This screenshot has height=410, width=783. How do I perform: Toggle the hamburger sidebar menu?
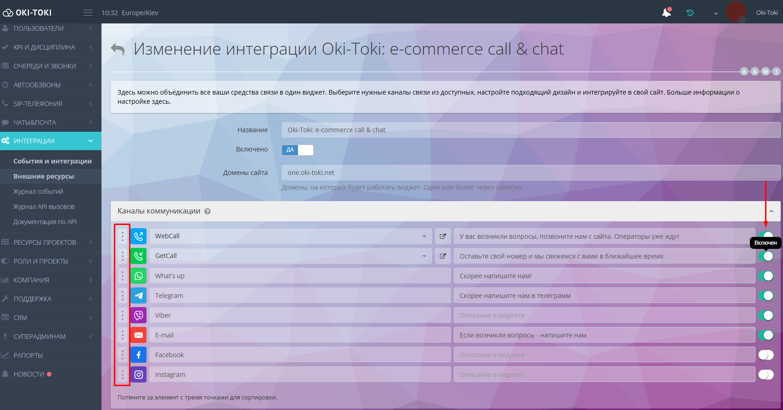point(88,13)
